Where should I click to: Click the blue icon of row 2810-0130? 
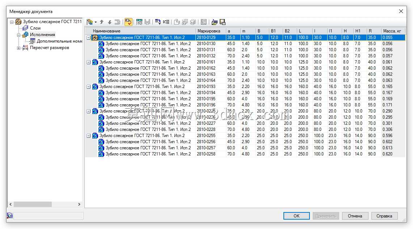(101, 44)
